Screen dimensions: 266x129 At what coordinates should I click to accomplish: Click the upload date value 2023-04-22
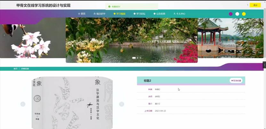pyautogui.click(x=160, y=111)
